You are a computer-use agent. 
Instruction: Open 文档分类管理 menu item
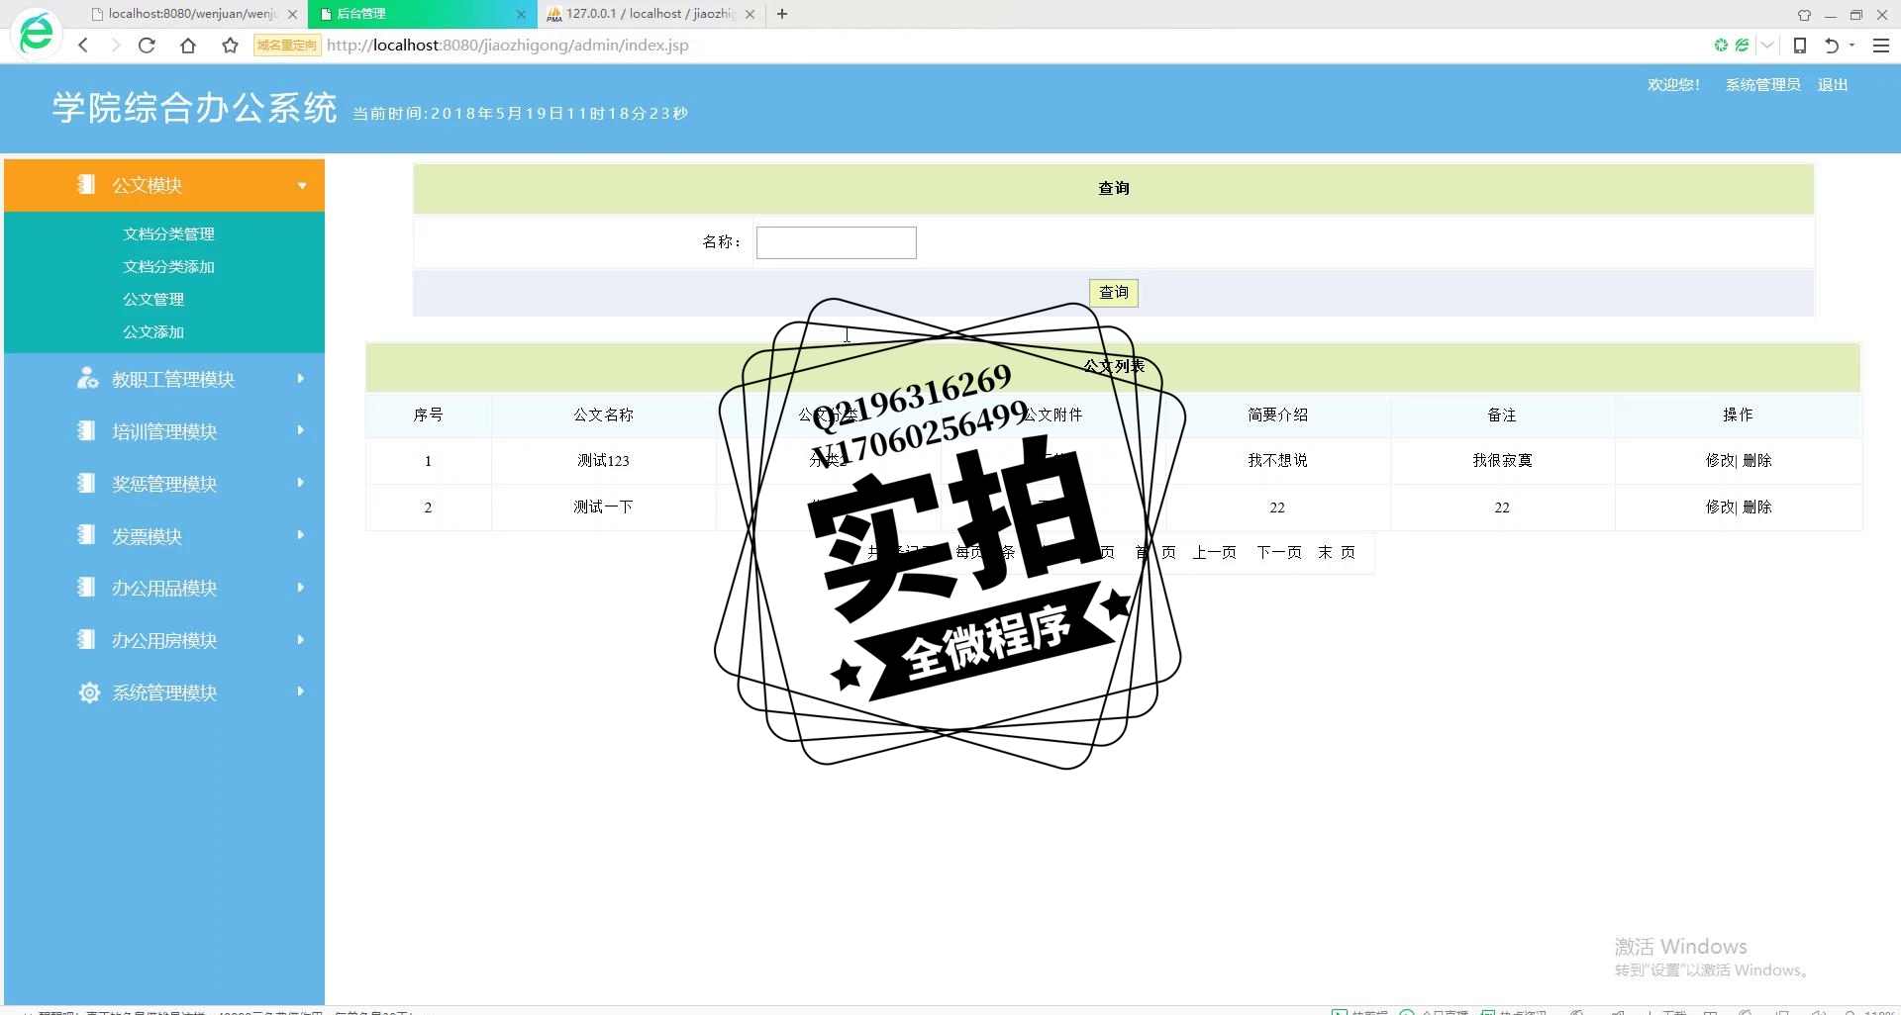tap(168, 233)
